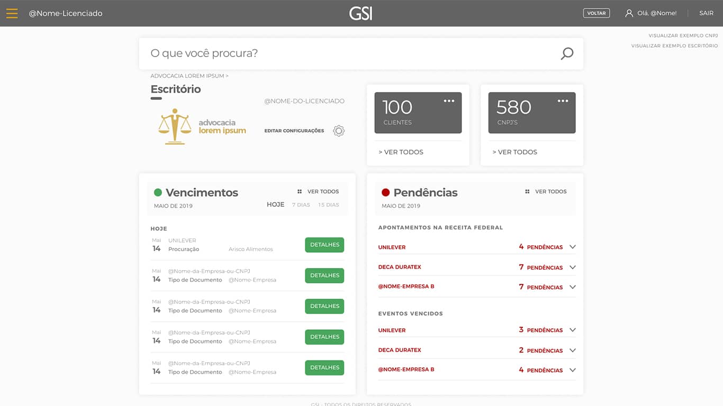Click grid icon beside Vencimentos Ver Todos
This screenshot has height=406, width=723.
(x=300, y=191)
